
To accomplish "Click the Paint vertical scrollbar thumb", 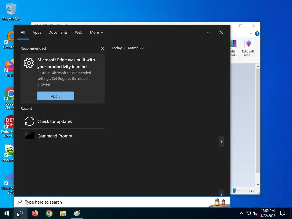I will (258, 121).
